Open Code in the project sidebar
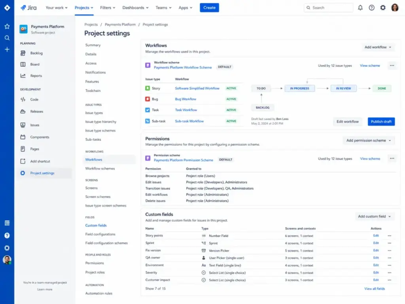The image size is (405, 304). coord(34,99)
